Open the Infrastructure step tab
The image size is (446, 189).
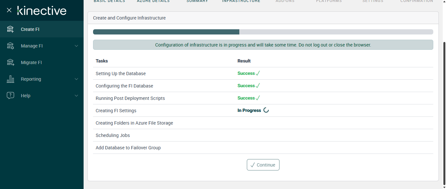[241, 1]
